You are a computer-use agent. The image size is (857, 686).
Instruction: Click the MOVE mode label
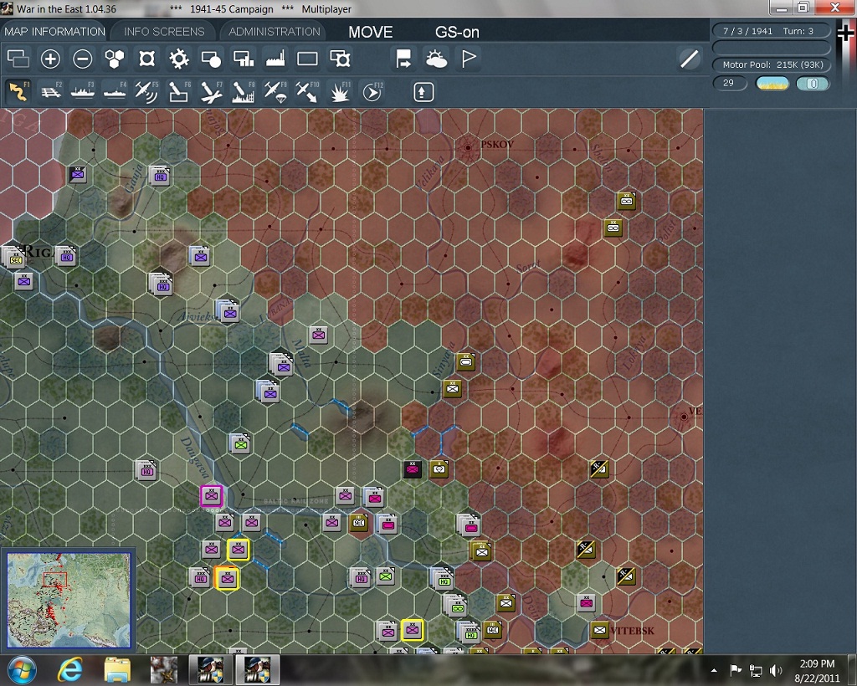tap(371, 33)
